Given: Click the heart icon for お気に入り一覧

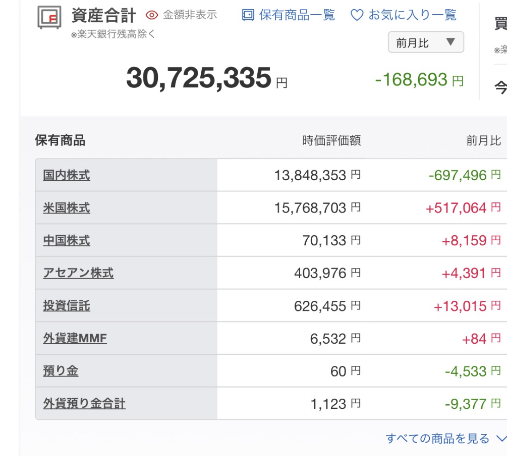Looking at the screenshot, I should pos(357,15).
